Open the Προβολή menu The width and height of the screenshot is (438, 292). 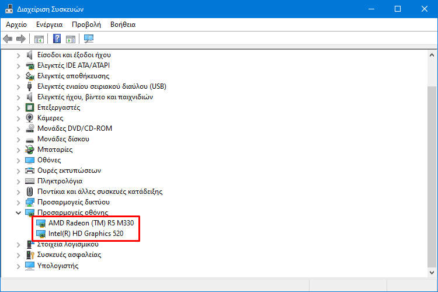click(86, 25)
